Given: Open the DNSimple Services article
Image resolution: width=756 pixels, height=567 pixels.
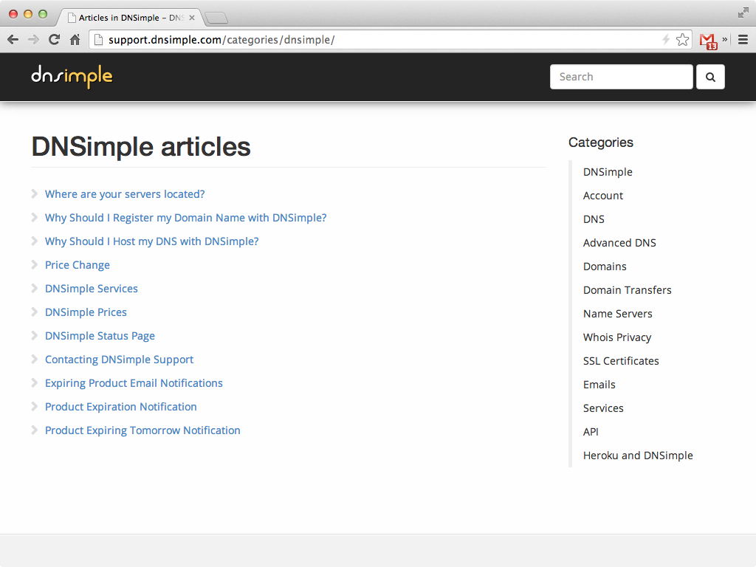Looking at the screenshot, I should pyautogui.click(x=91, y=289).
